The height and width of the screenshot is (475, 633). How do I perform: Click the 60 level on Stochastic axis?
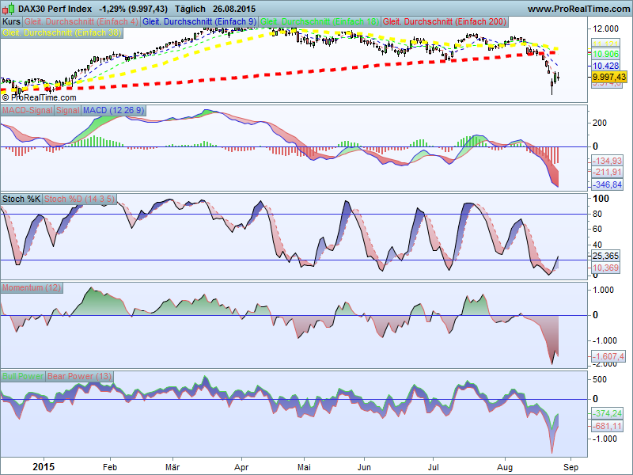coord(597,229)
